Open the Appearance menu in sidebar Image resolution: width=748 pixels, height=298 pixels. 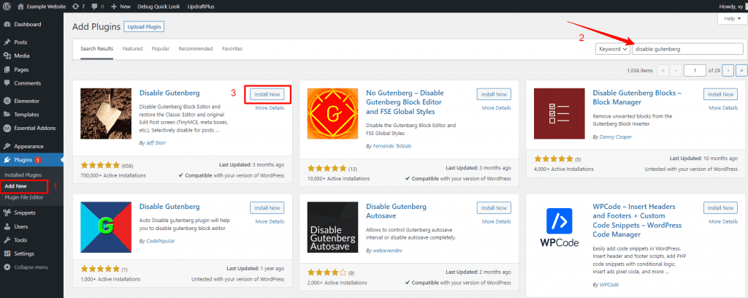[x=28, y=146]
